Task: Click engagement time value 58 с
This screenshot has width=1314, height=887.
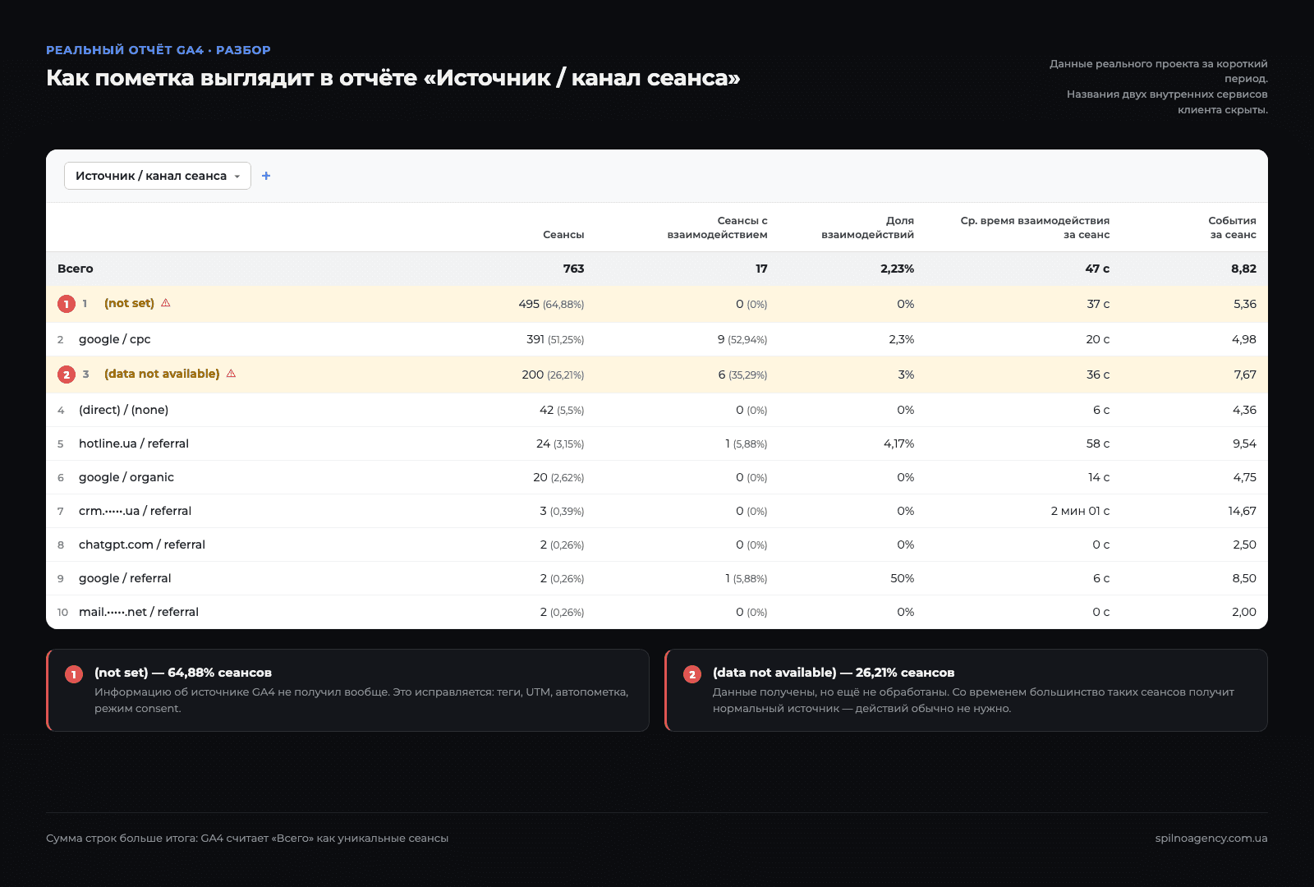Action: 1098,443
